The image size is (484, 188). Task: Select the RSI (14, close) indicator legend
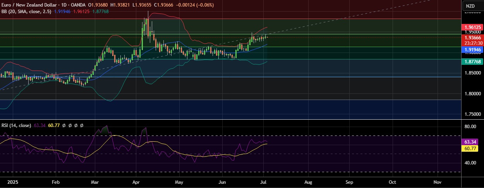[16, 125]
